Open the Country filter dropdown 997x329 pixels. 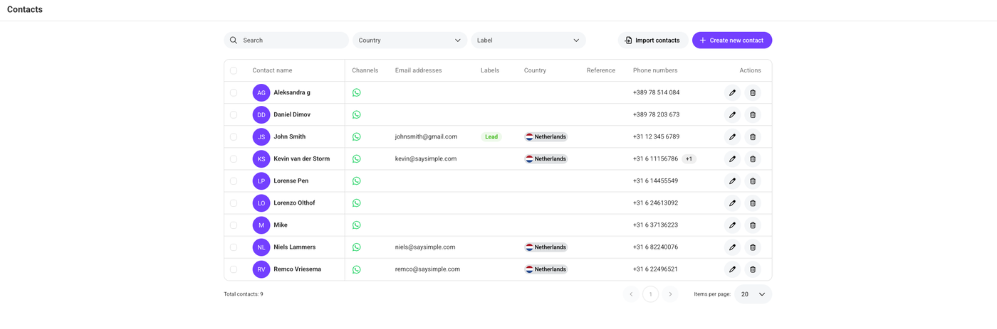(409, 41)
